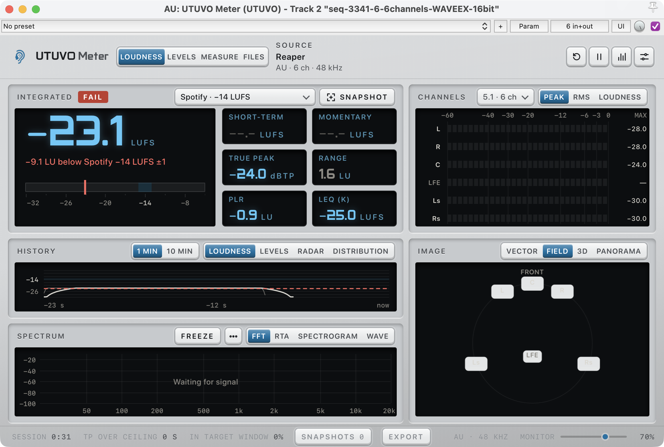Pin the plugin window with the pushpin icon

coord(653,7)
